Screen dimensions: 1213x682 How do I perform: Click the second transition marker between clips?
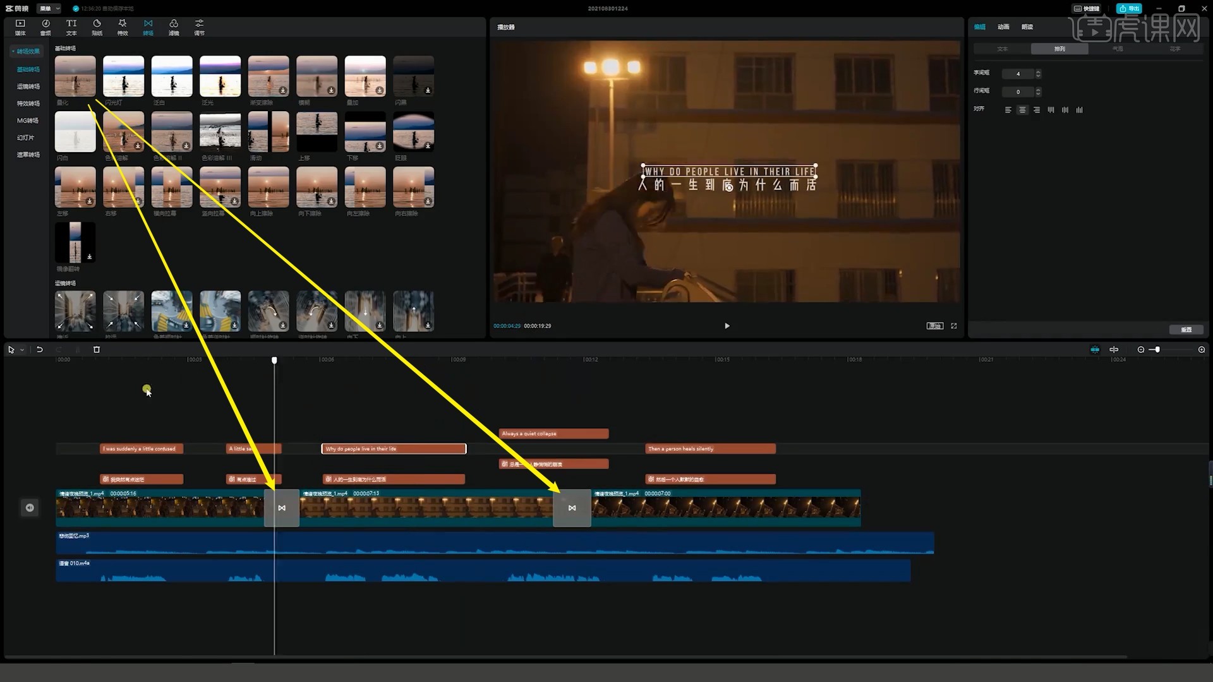pyautogui.click(x=572, y=508)
